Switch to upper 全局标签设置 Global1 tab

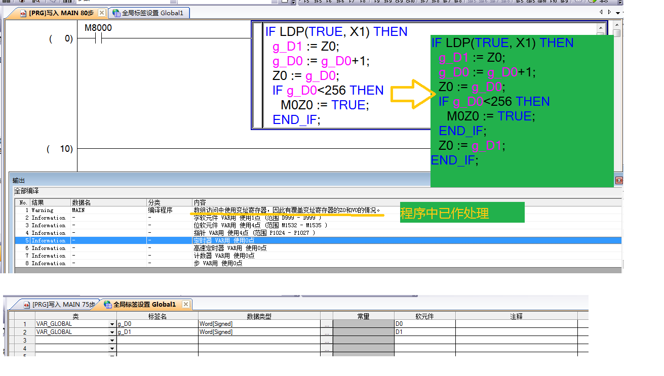click(x=148, y=13)
